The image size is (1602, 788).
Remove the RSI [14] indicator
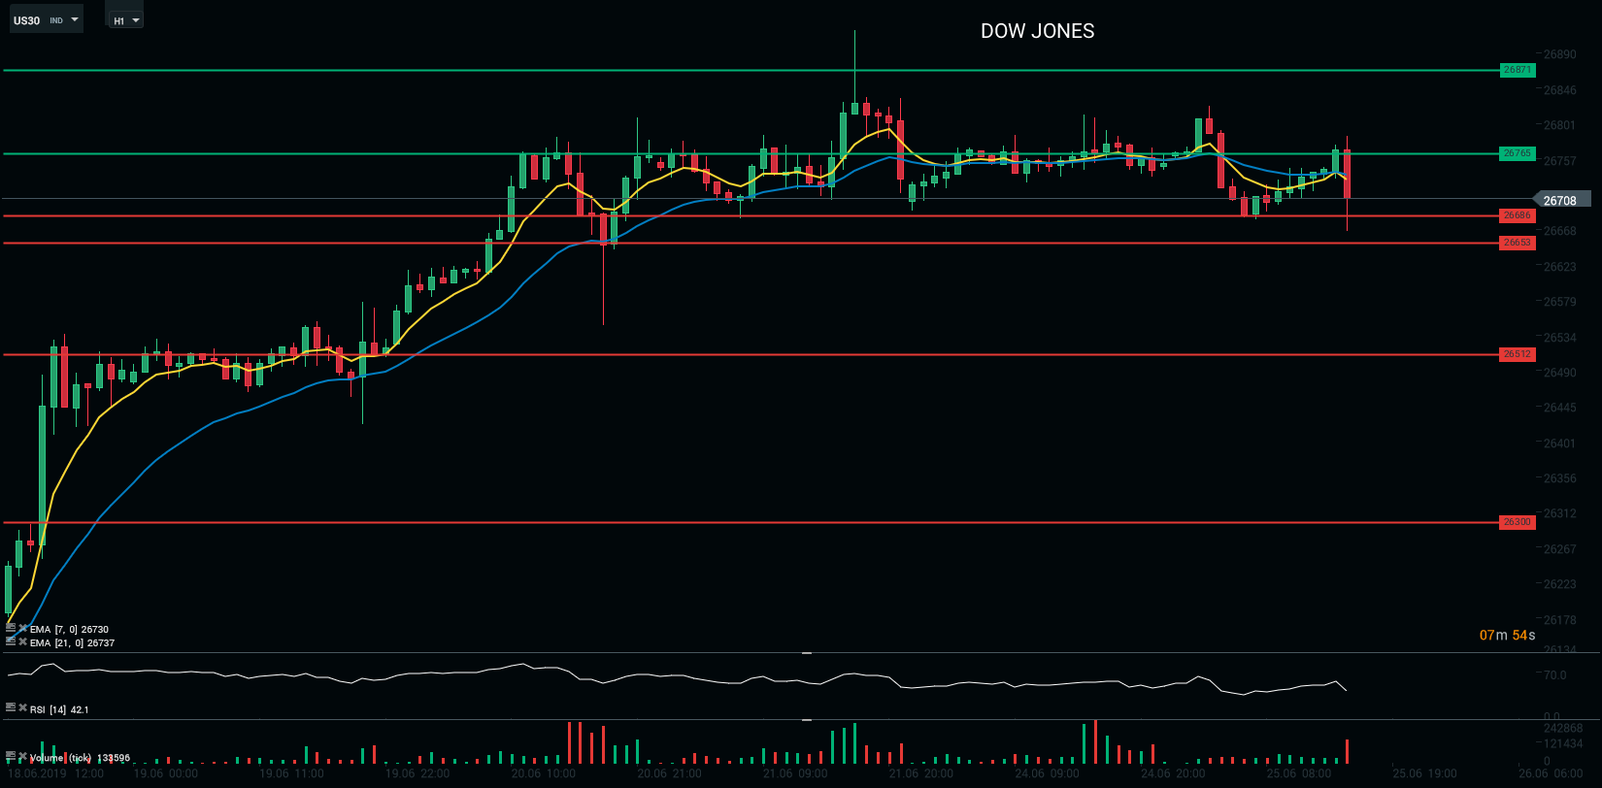click(23, 708)
